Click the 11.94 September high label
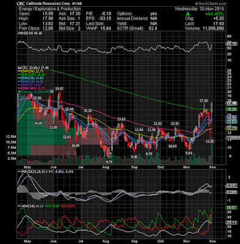 pyautogui.click(x=139, y=130)
